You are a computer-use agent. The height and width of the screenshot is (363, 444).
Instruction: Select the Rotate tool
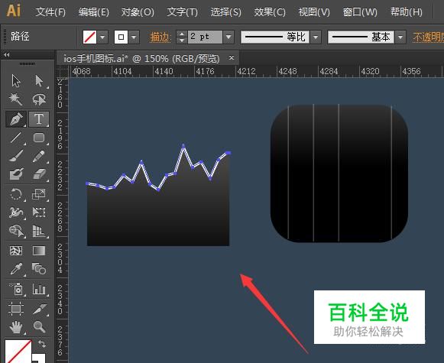click(x=16, y=194)
